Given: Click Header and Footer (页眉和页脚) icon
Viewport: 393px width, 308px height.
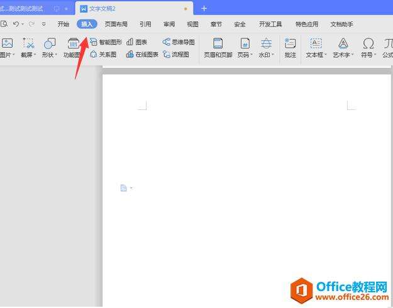Looking at the screenshot, I should coord(218,43).
